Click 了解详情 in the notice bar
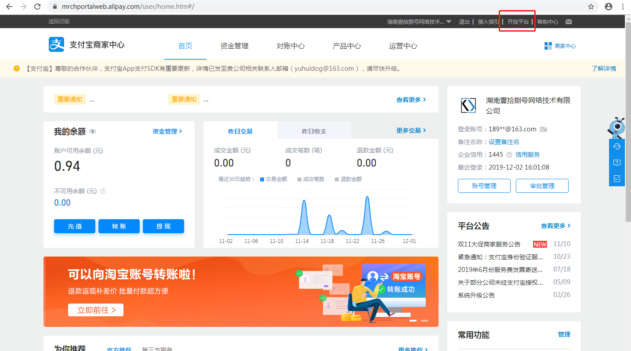This screenshot has height=351, width=631. 604,69
